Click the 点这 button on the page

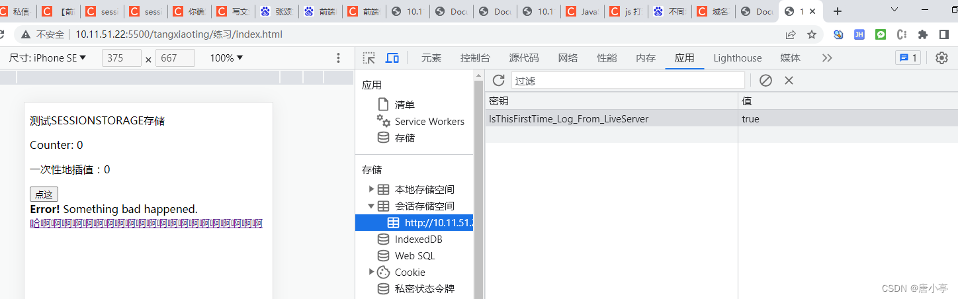44,194
